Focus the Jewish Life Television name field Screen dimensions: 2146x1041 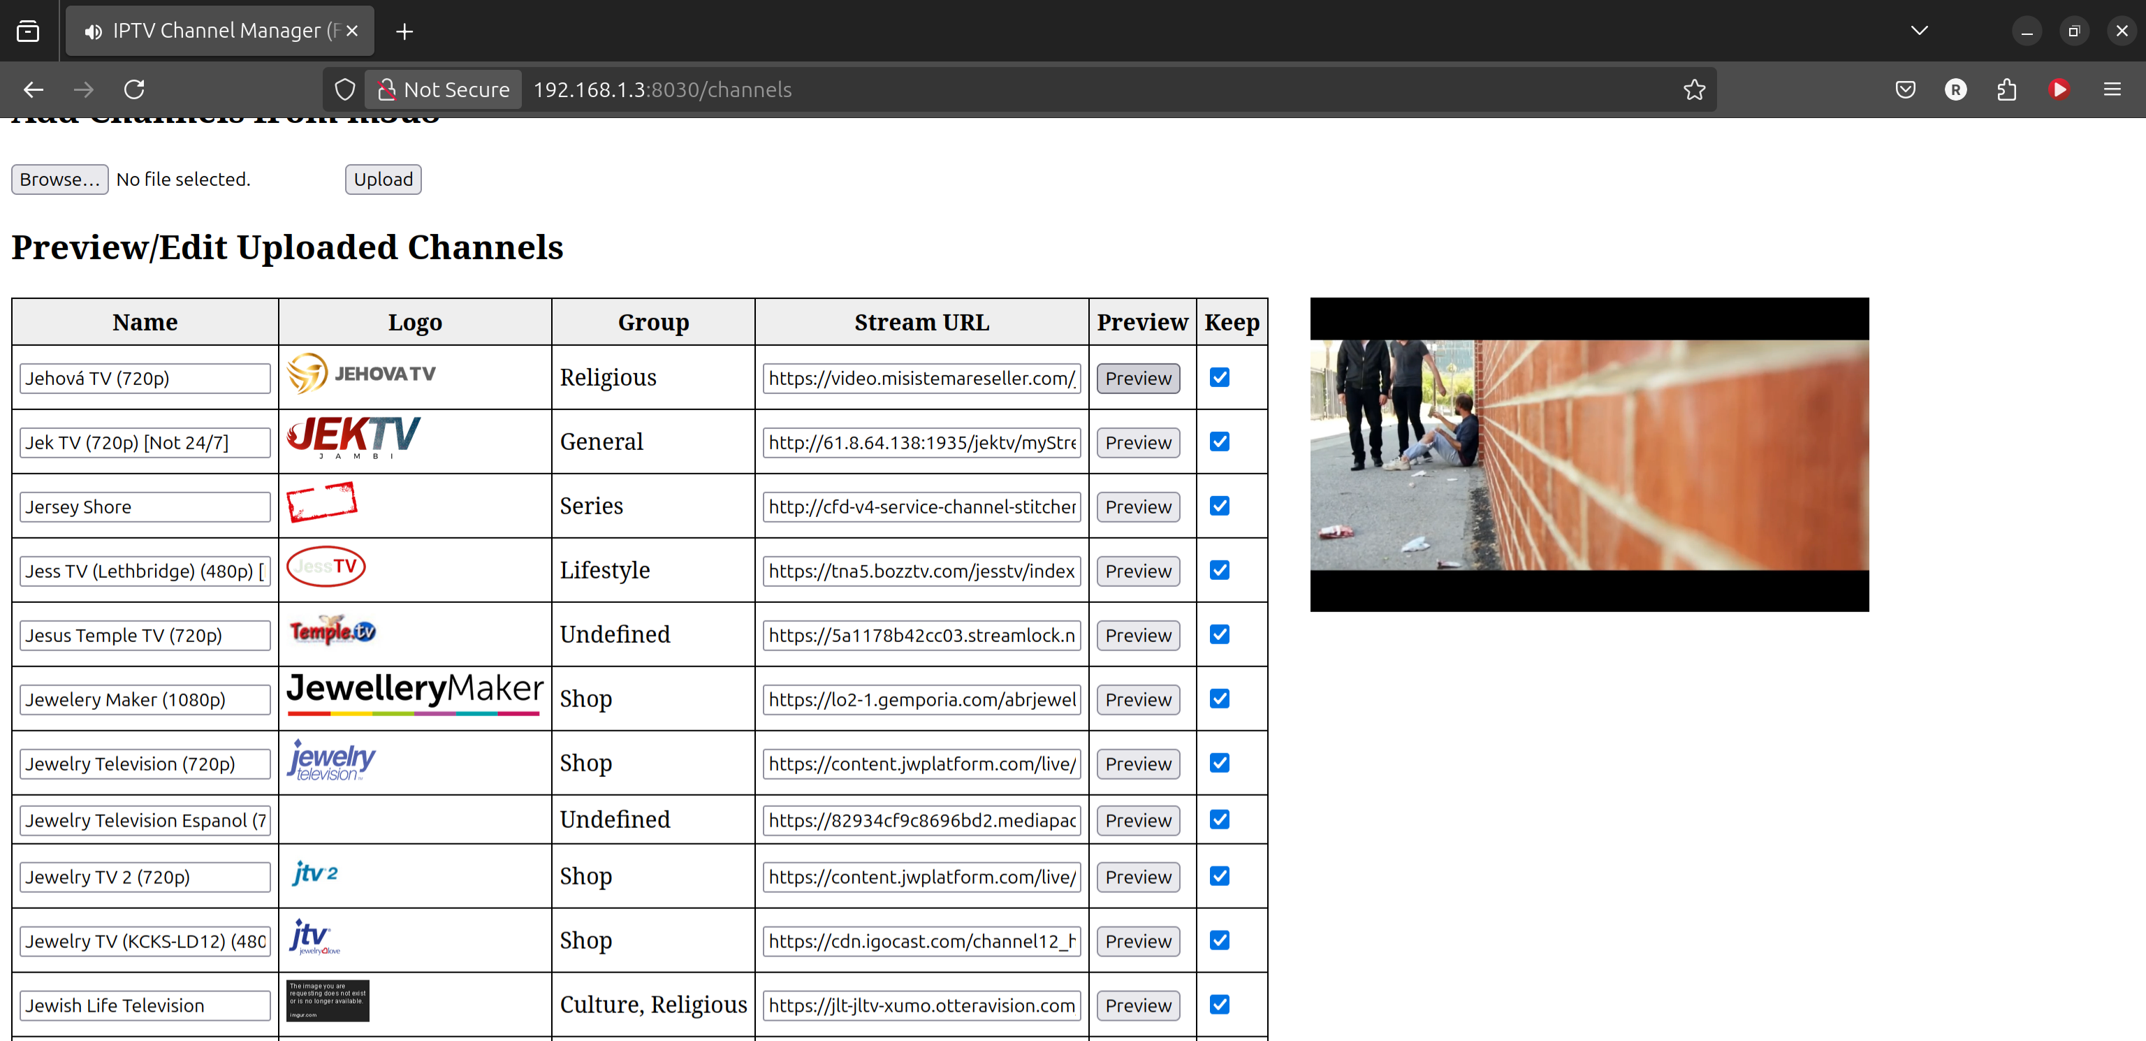(x=145, y=1005)
